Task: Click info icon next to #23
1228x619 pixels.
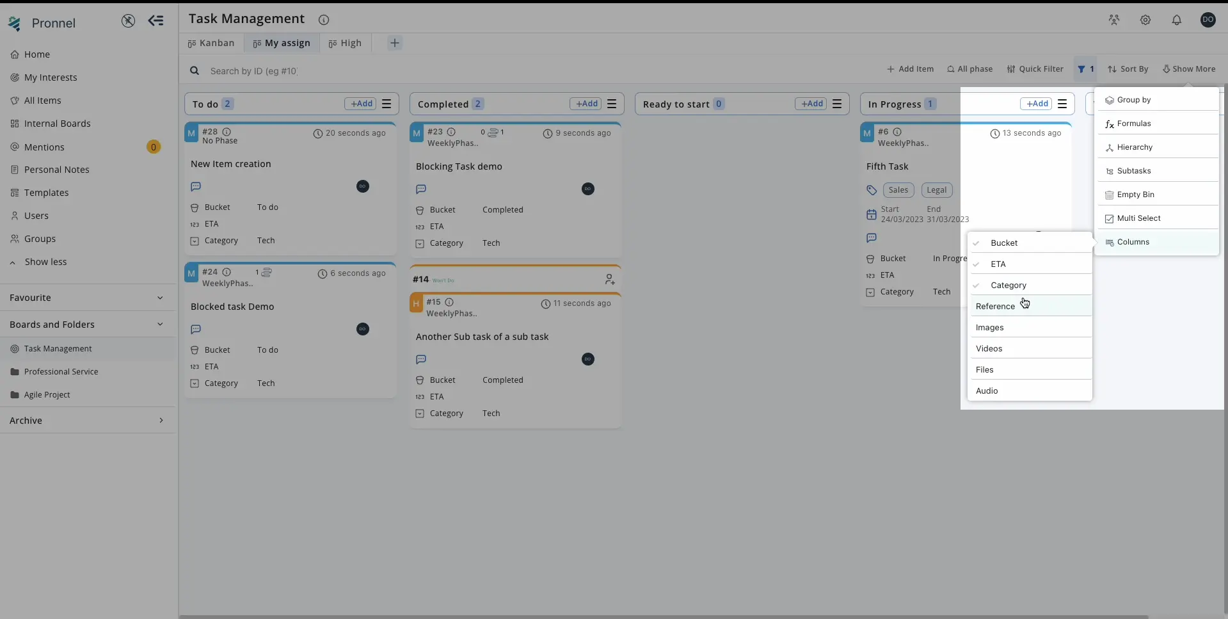Action: tap(451, 132)
